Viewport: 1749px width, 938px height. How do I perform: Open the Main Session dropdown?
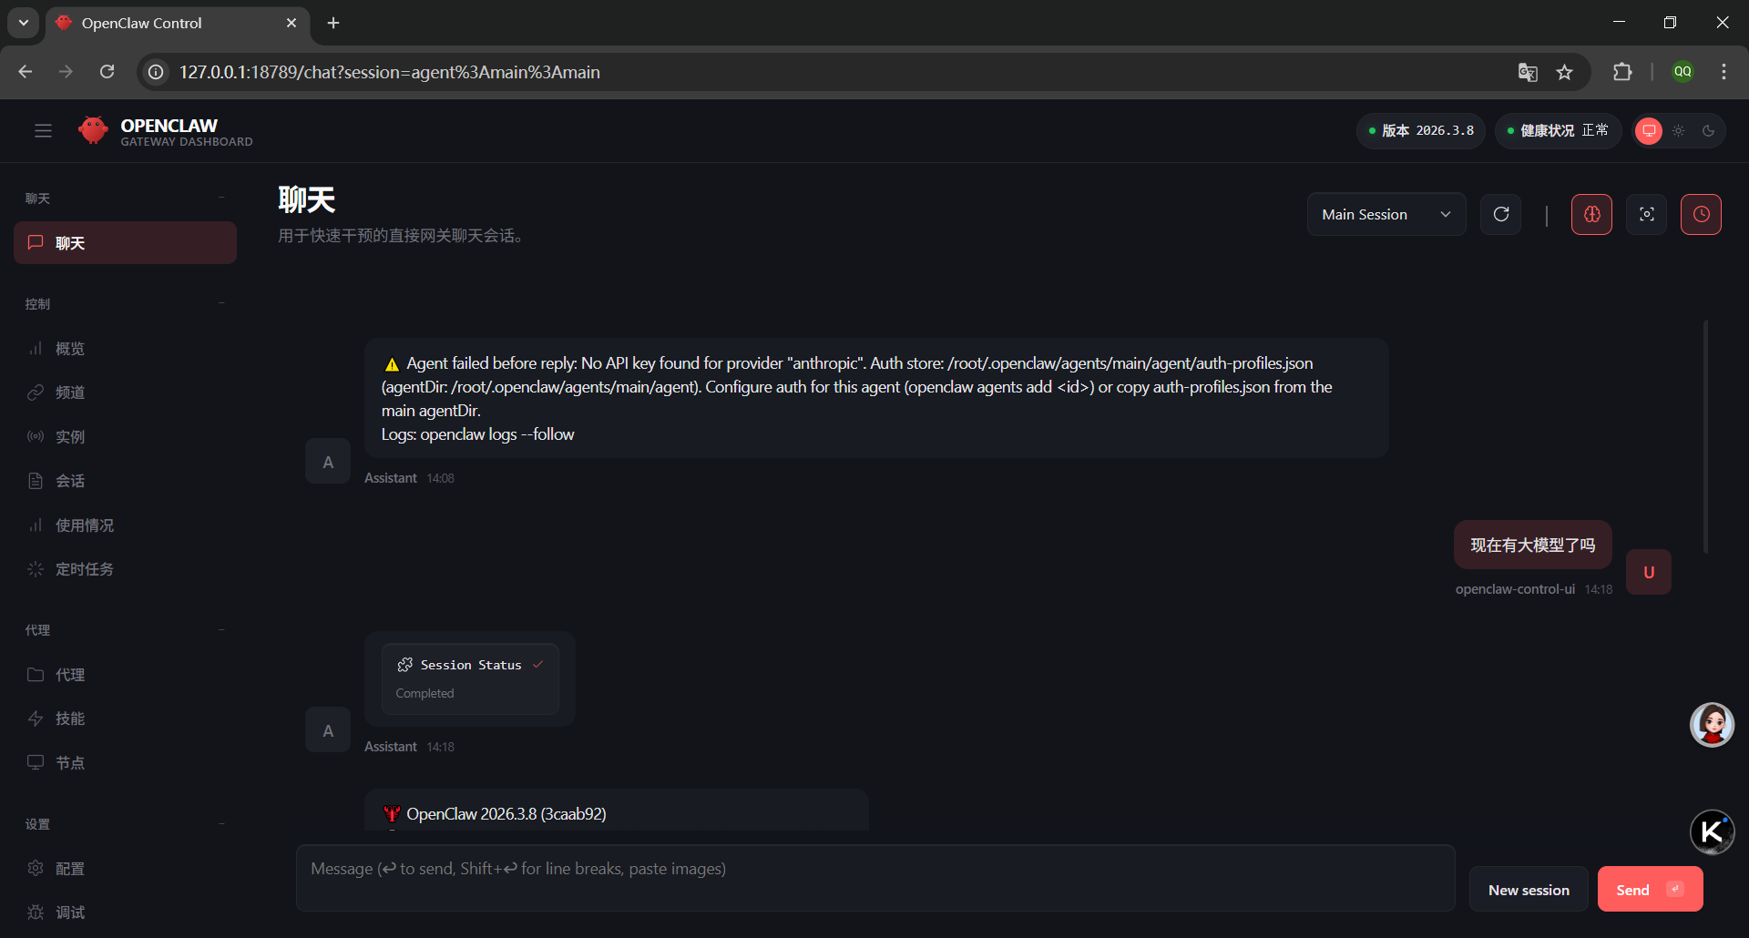(1386, 214)
